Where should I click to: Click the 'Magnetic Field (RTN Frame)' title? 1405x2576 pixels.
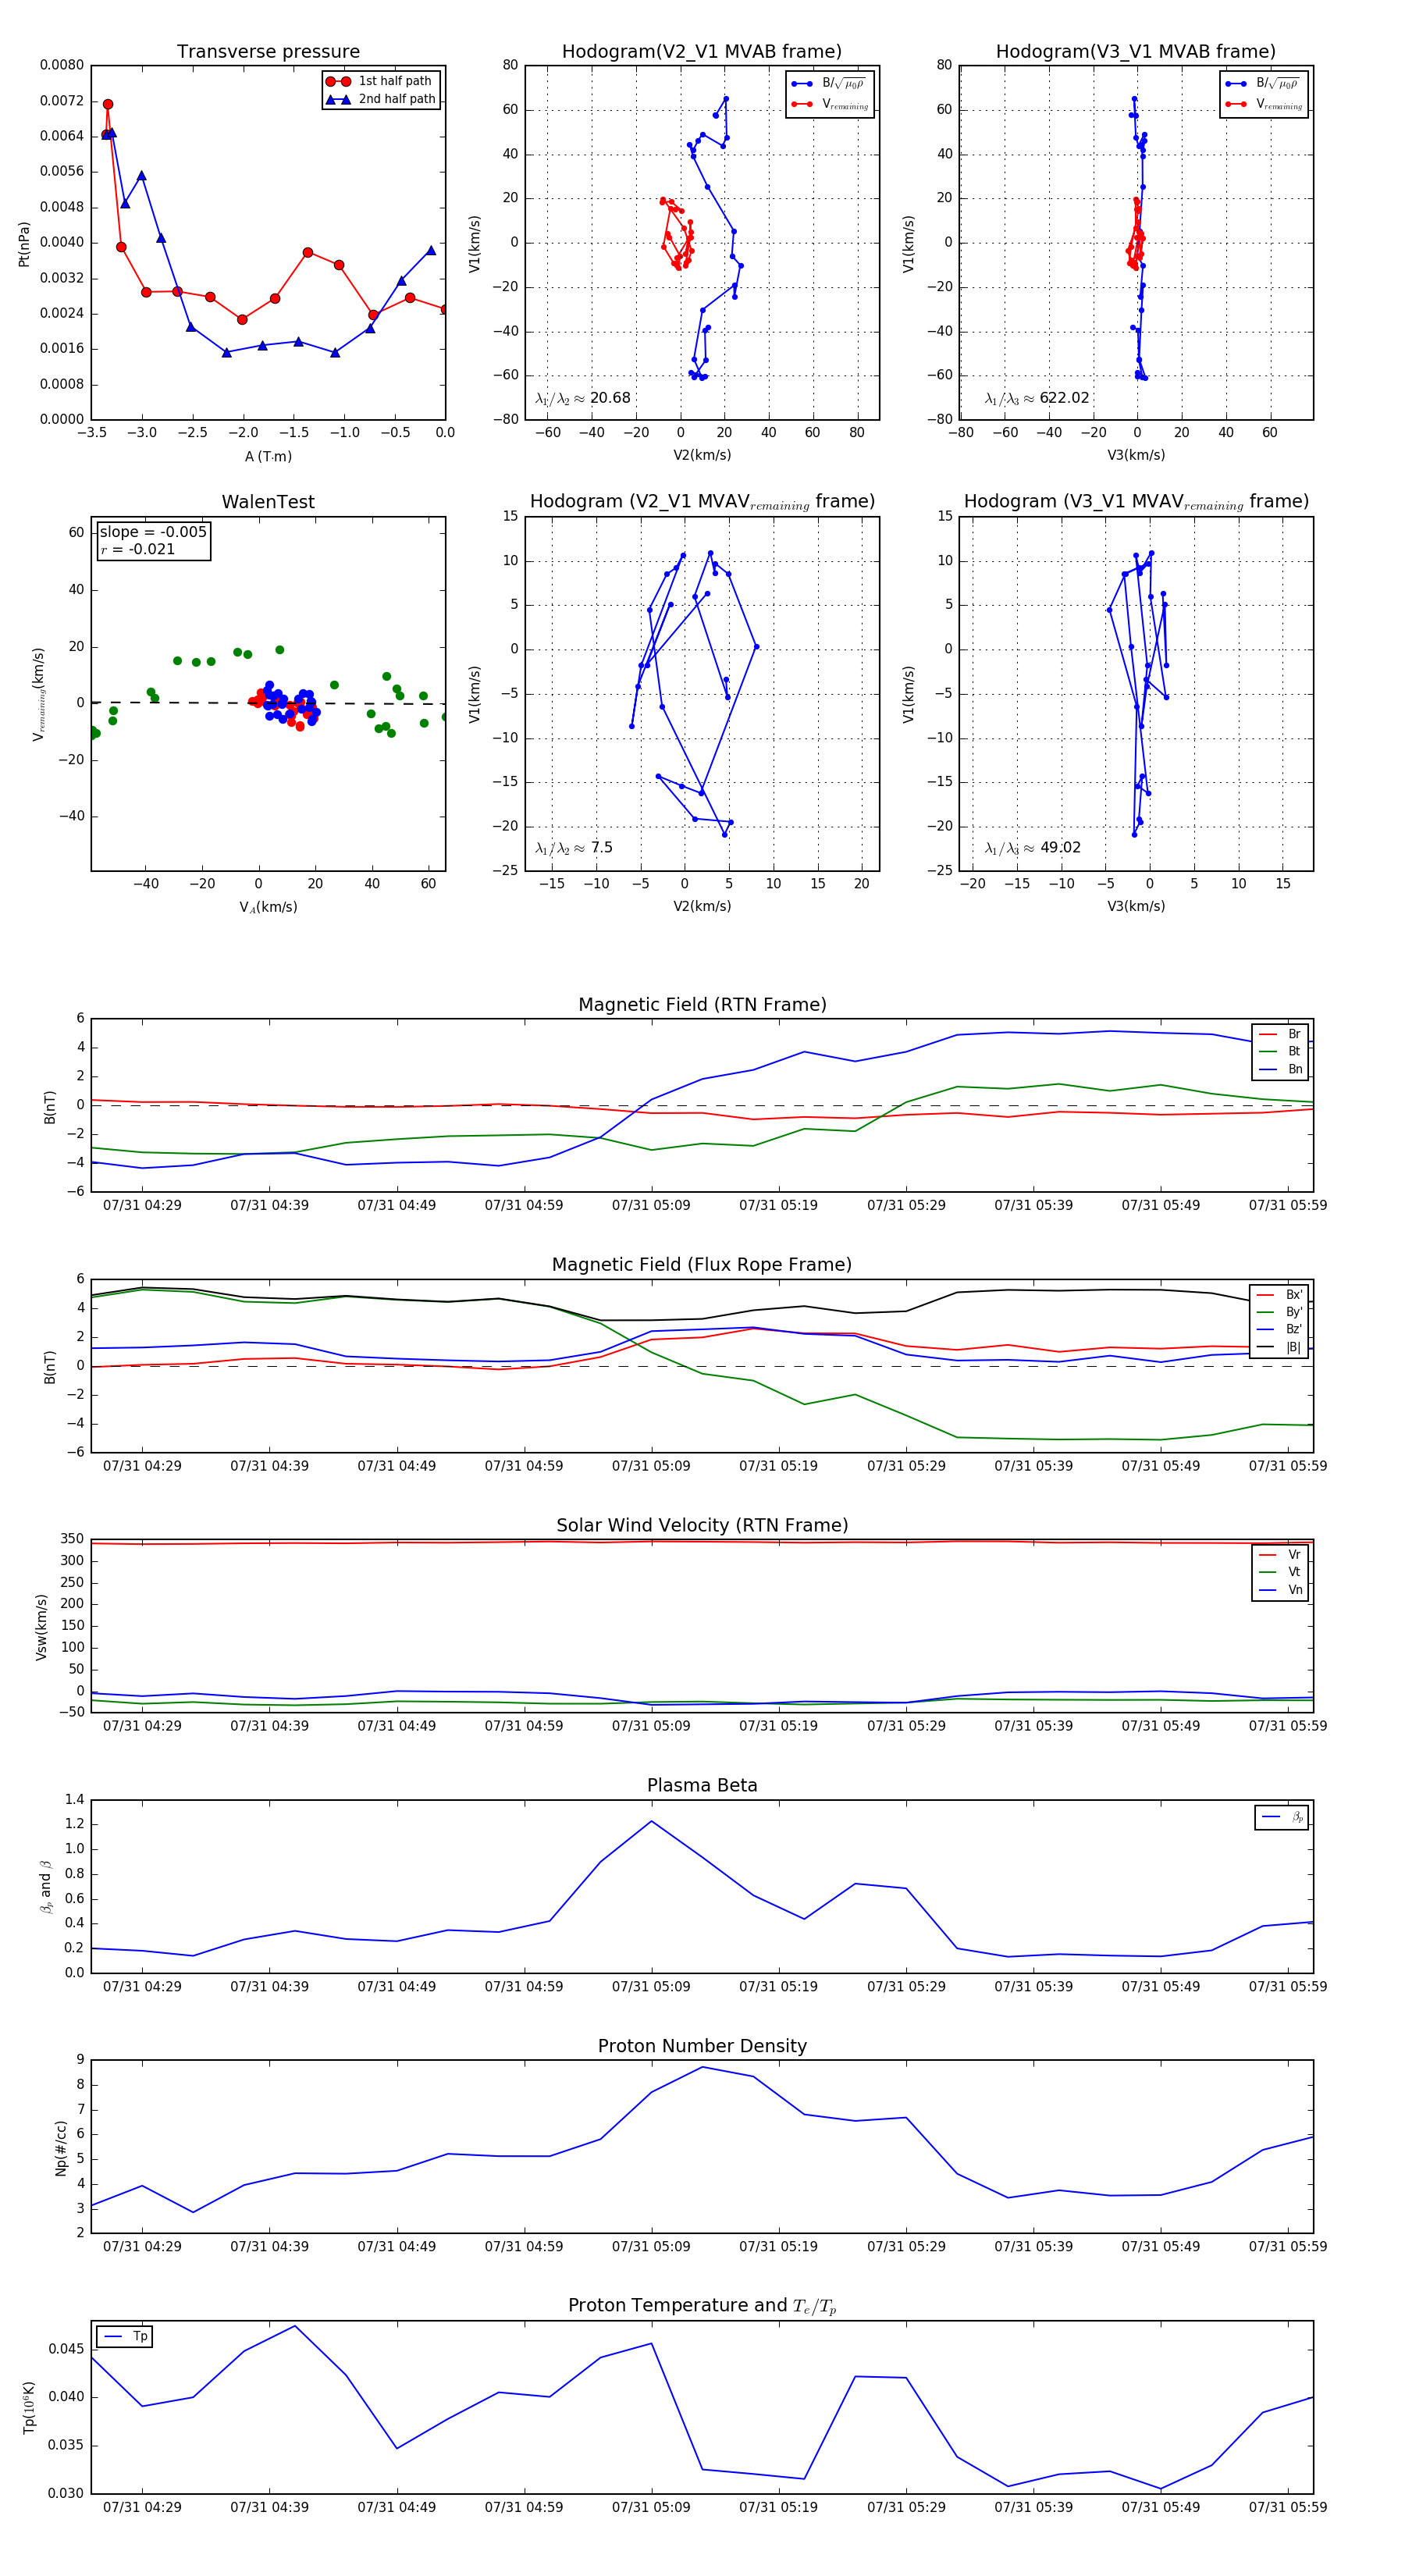(702, 1005)
